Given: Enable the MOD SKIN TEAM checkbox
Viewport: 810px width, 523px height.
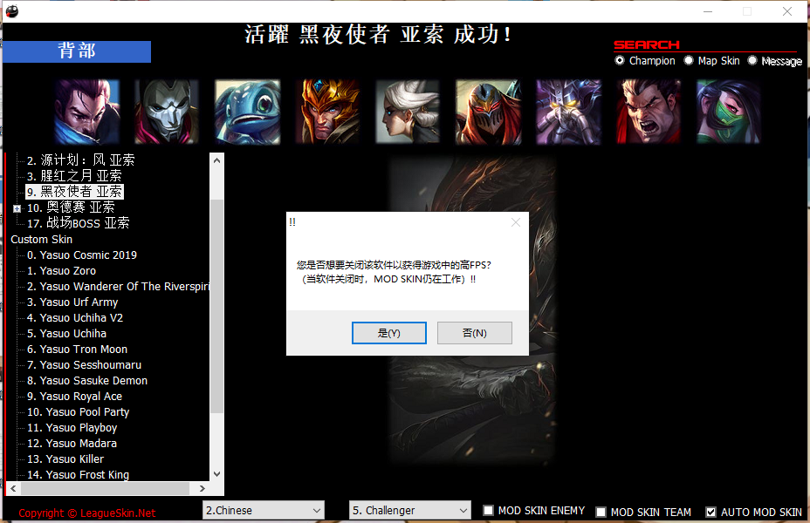Looking at the screenshot, I should (601, 513).
